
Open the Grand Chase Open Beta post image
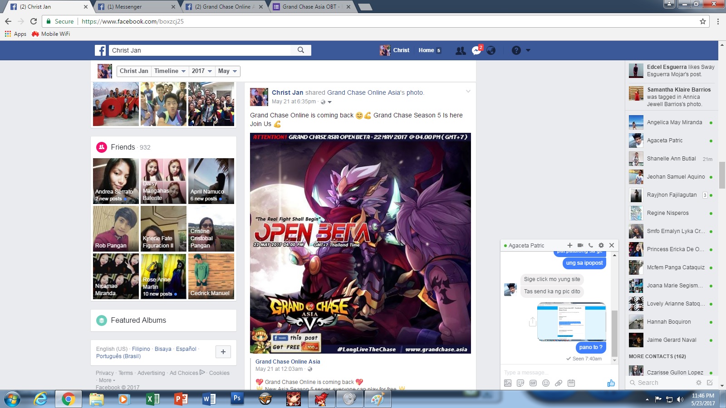(x=360, y=243)
